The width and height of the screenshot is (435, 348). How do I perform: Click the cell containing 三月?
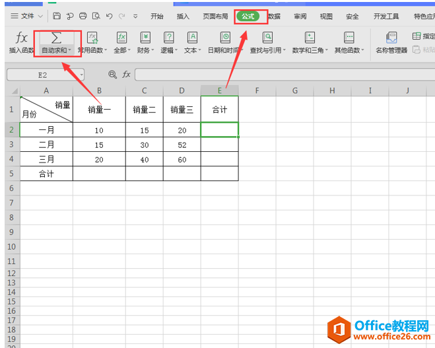tap(46, 159)
